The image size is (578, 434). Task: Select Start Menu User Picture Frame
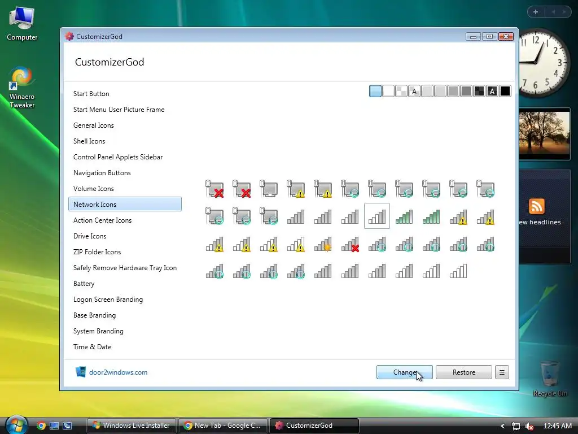pos(125,110)
